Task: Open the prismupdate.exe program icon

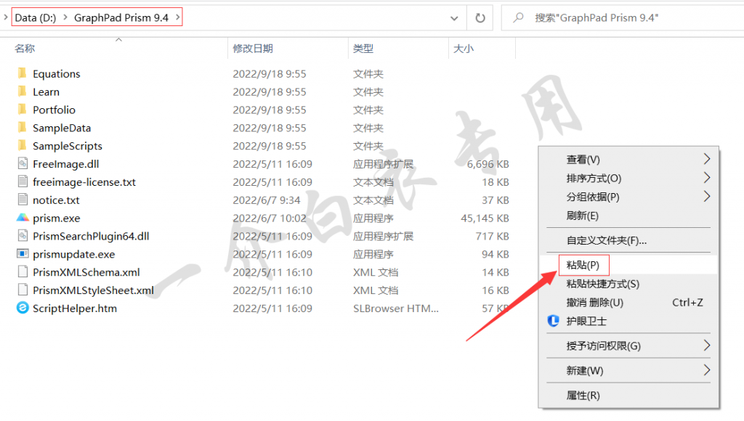Action: click(23, 254)
